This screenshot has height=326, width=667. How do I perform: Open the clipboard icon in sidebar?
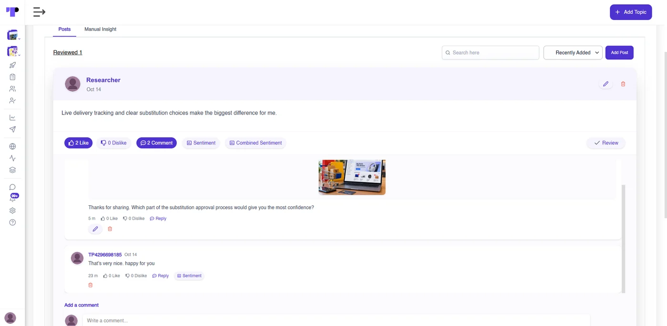click(x=12, y=77)
